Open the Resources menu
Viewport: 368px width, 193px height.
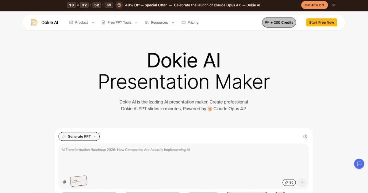(x=159, y=22)
